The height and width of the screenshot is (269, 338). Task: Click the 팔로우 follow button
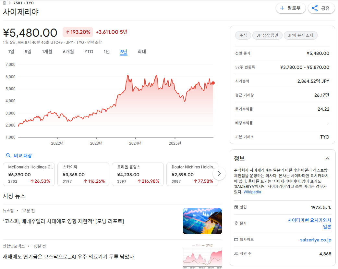point(291,8)
